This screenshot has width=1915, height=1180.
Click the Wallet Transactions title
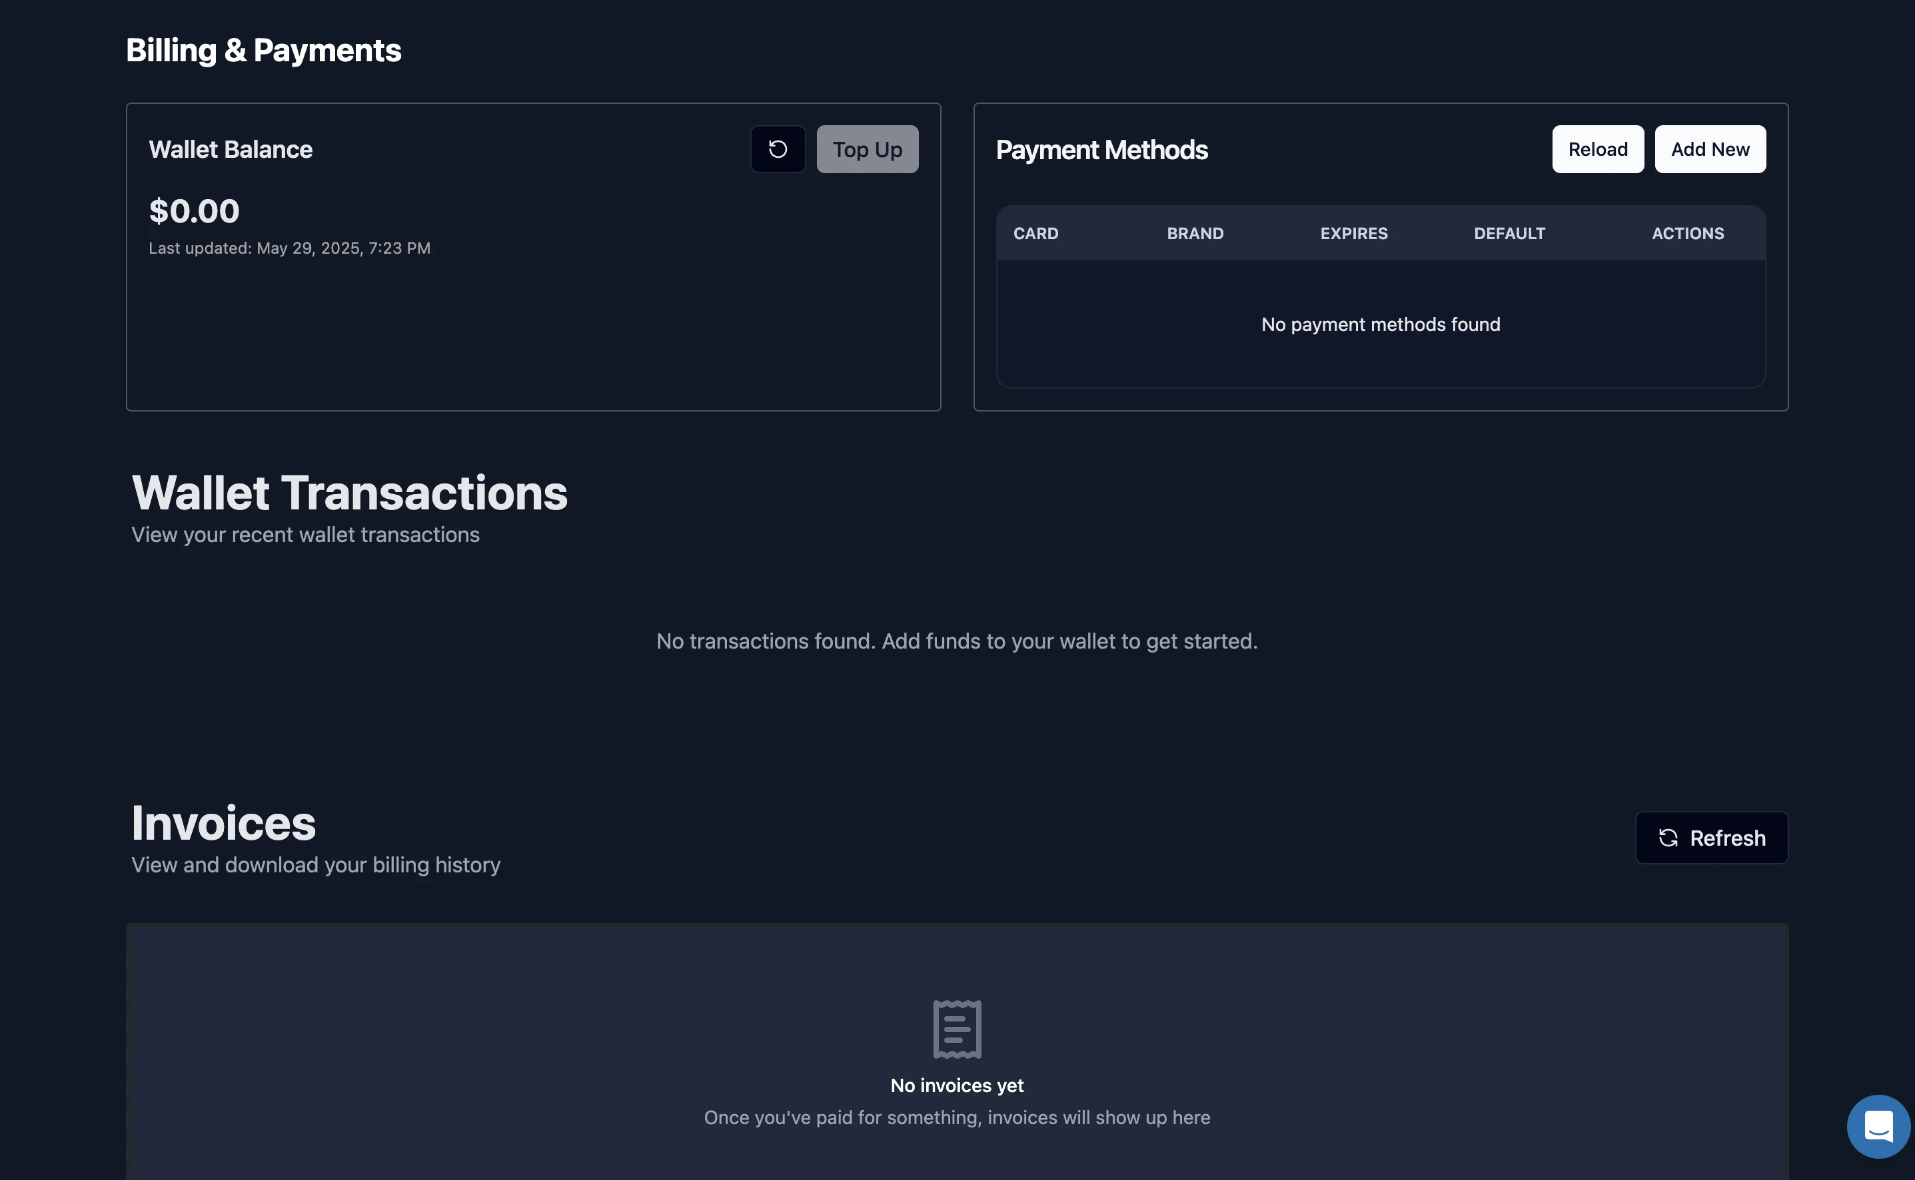349,491
